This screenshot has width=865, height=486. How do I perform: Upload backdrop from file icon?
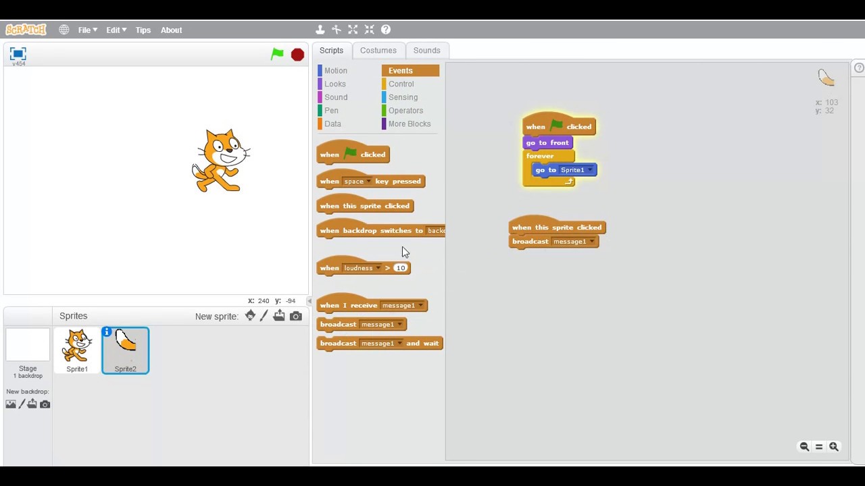32,404
